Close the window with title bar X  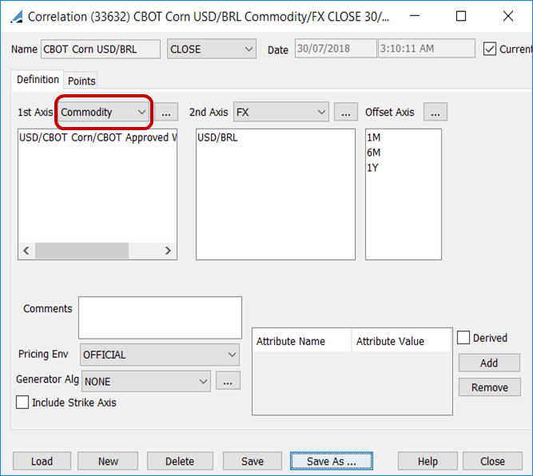click(508, 16)
